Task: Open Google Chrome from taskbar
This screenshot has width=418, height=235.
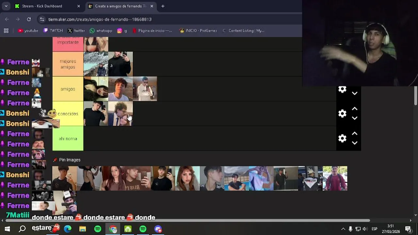Action: tap(113, 229)
